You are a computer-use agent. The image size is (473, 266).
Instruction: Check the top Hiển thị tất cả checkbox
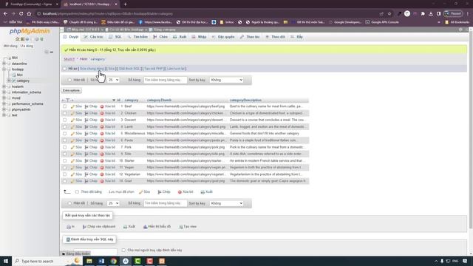point(69,81)
